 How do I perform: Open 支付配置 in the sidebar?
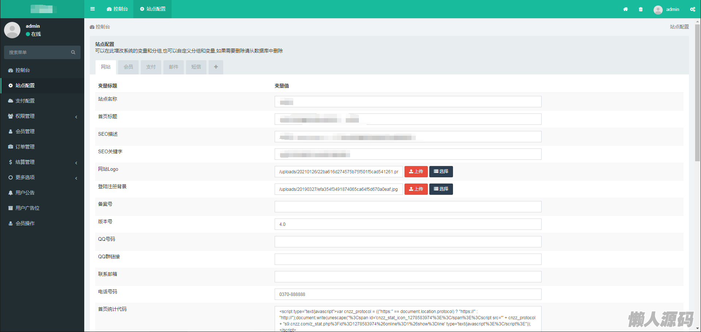click(25, 101)
